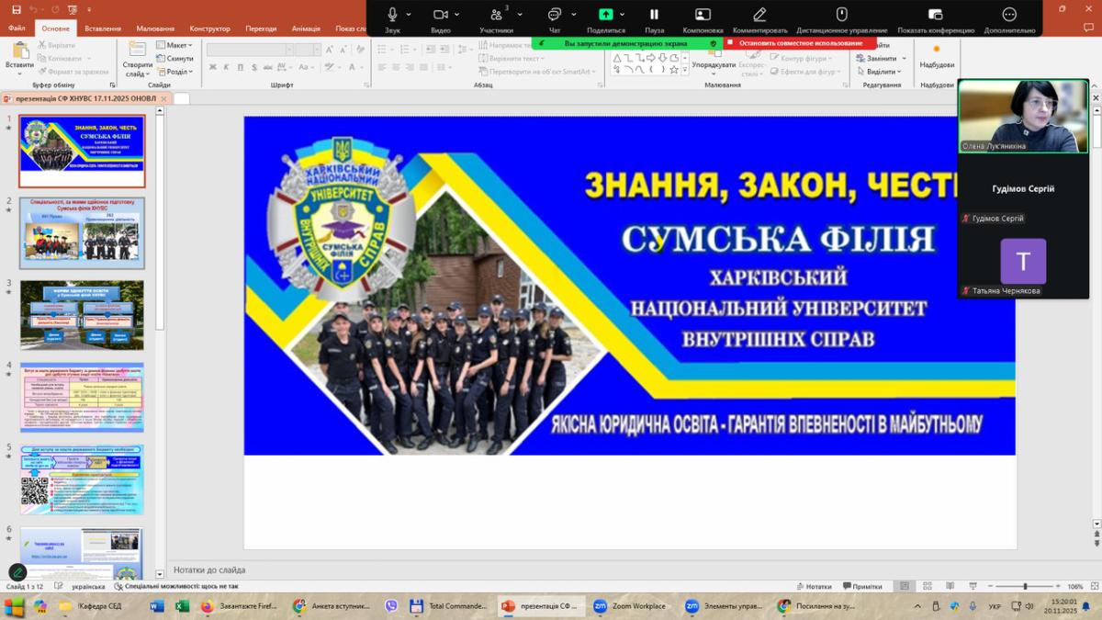Click the Створити слайд new slide icon
Viewport: 1102px width, 620px height.
137,50
